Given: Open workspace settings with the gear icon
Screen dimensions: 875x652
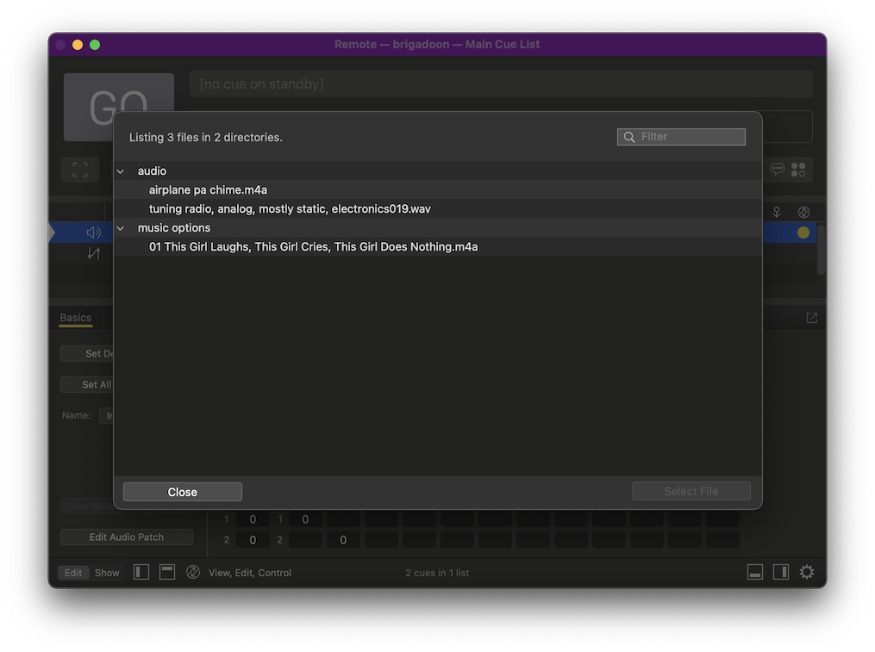Looking at the screenshot, I should (x=806, y=571).
